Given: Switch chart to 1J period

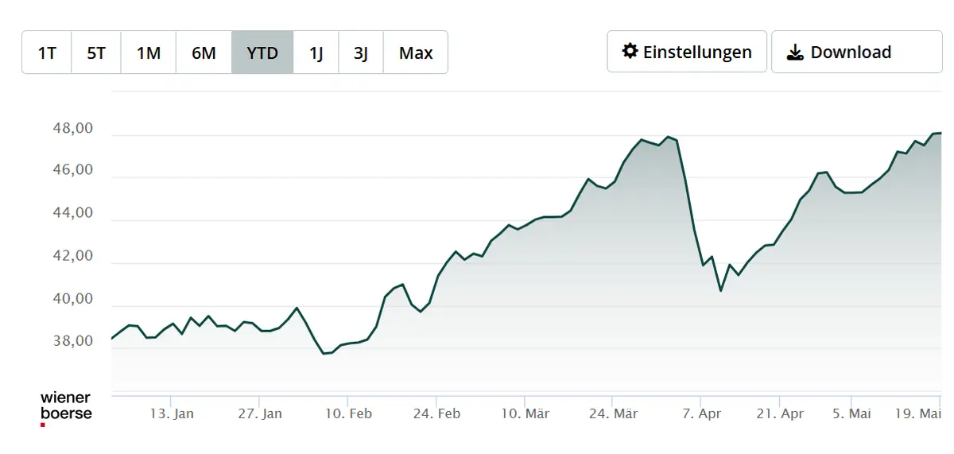Looking at the screenshot, I should pos(316,52).
